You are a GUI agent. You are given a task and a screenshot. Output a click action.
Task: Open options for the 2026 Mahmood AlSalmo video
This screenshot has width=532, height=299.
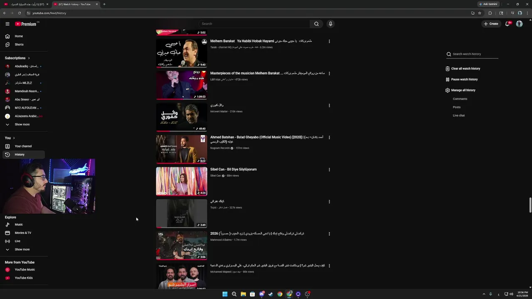(x=329, y=234)
